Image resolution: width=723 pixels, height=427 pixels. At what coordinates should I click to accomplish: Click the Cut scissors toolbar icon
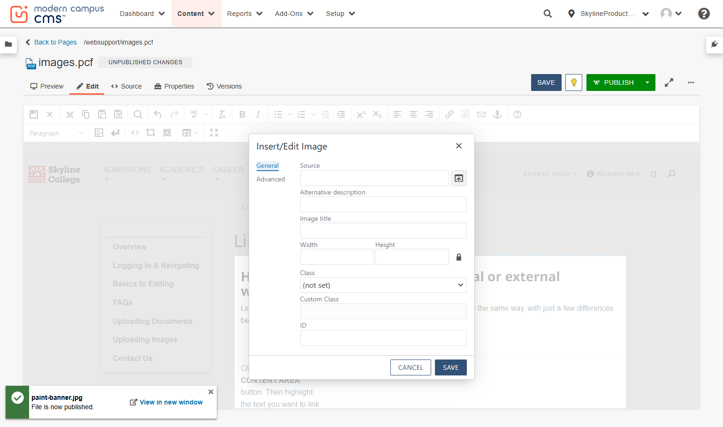70,114
